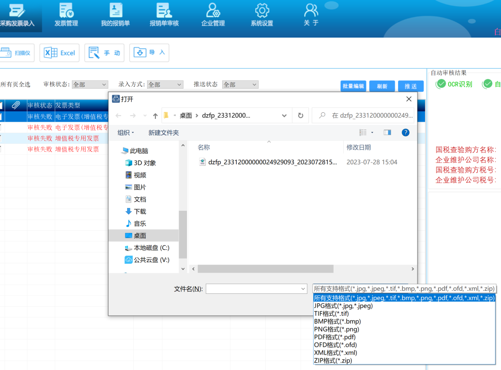Open the 推送状态 dropdown
The width and height of the screenshot is (501, 370).
click(x=240, y=84)
